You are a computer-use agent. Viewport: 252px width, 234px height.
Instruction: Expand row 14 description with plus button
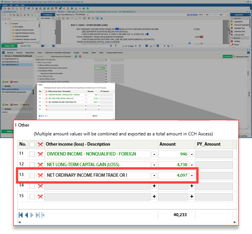154,186
